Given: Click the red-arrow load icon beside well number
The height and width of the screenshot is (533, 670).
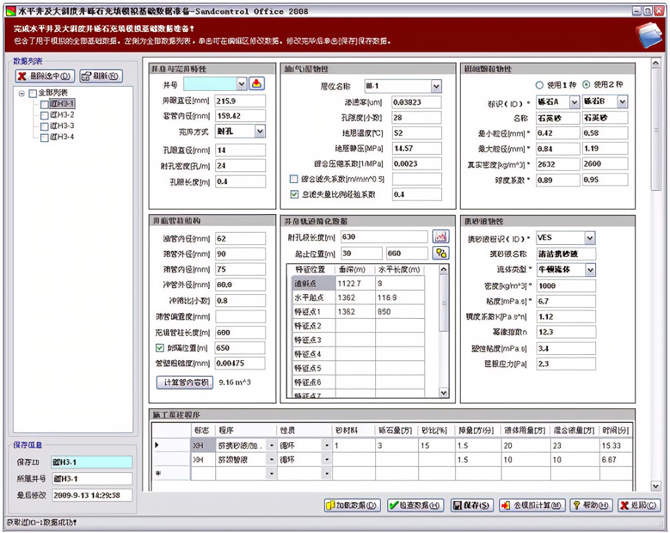Looking at the screenshot, I should click(257, 83).
